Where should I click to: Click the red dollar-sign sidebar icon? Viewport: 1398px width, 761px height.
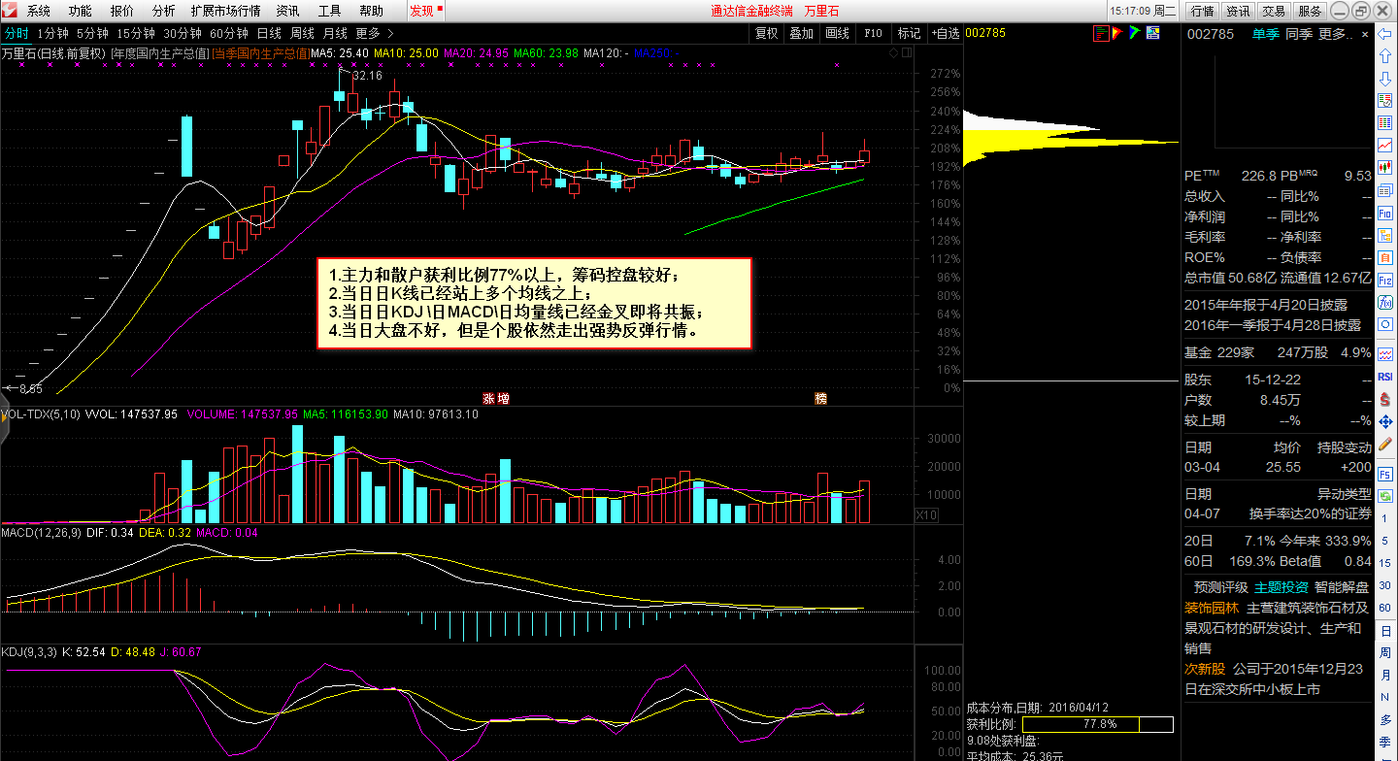[x=1385, y=400]
